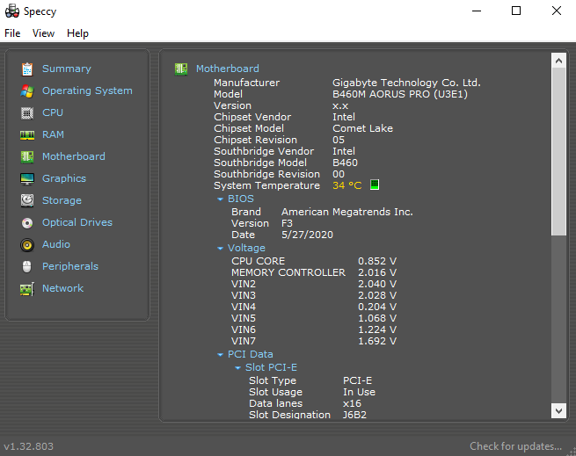Screen dimensions: 576x456
Task: Click Slot Designation value J6B2
Action: pyautogui.click(x=354, y=415)
